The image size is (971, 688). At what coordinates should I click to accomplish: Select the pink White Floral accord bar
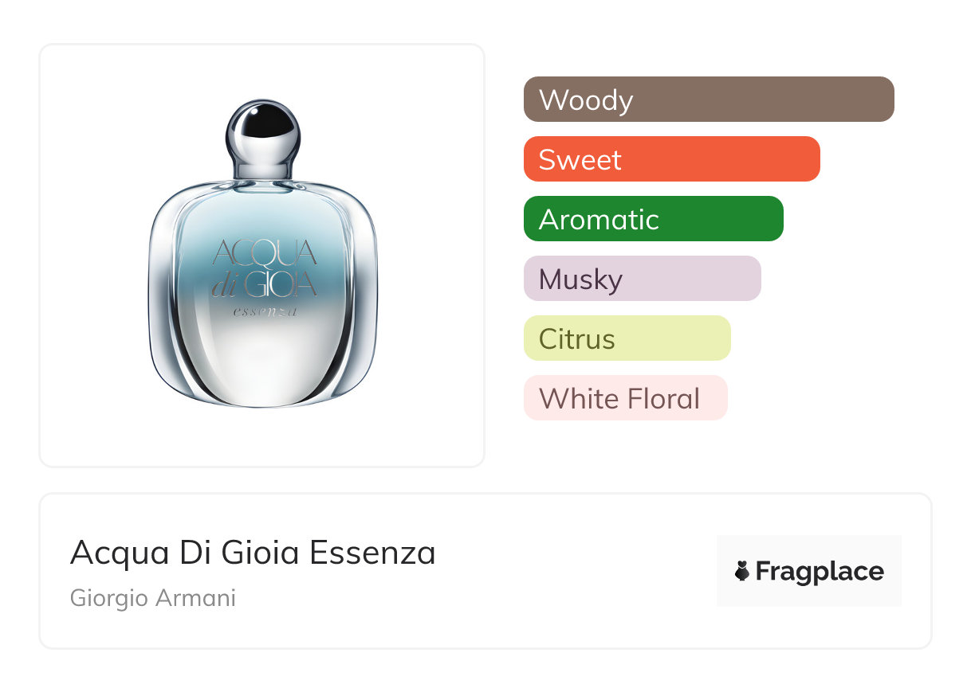[625, 398]
